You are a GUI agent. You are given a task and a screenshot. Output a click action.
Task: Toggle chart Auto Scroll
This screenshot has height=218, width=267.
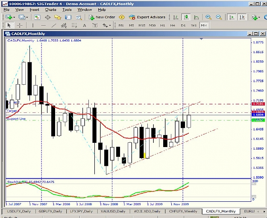[x=232, y=17]
